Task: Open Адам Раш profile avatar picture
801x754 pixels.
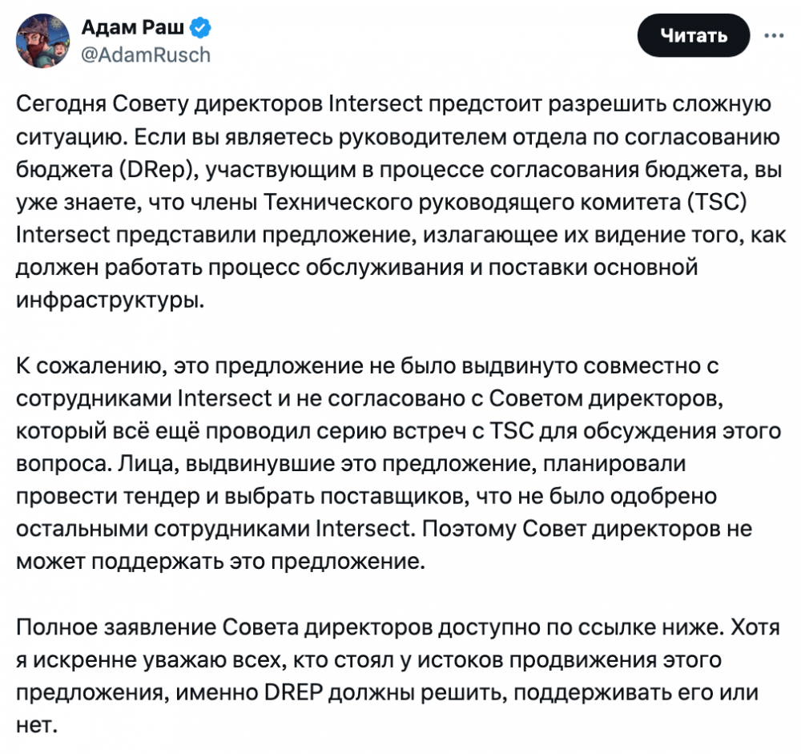Action: [41, 40]
